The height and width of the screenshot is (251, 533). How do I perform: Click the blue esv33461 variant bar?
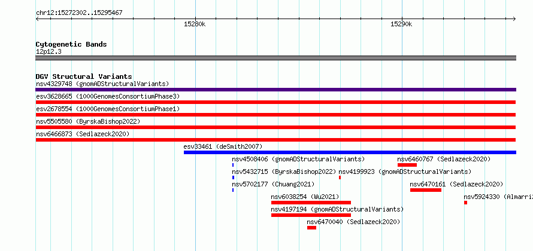(350, 152)
